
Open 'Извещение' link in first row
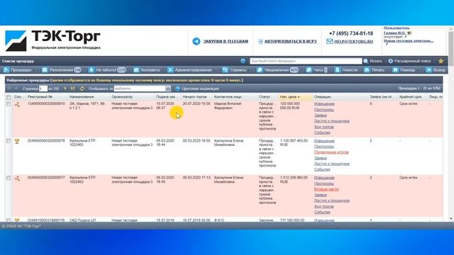tap(324, 104)
